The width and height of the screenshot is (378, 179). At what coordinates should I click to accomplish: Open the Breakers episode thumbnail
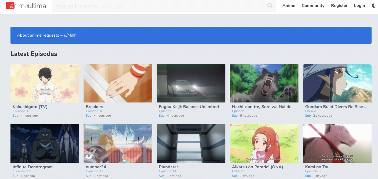[118, 83]
